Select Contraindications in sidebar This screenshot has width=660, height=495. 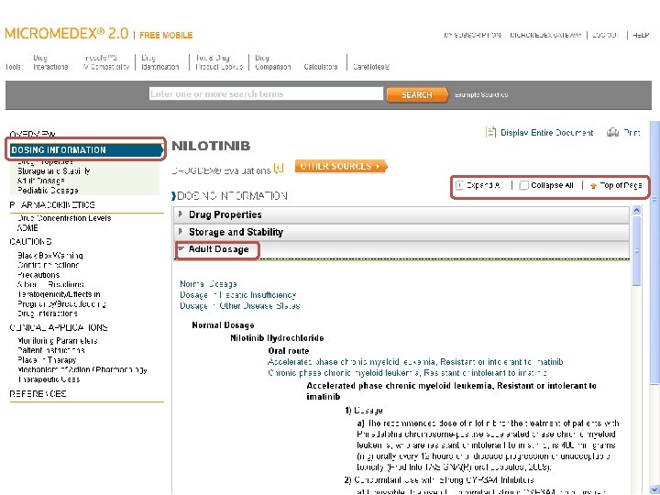48,265
